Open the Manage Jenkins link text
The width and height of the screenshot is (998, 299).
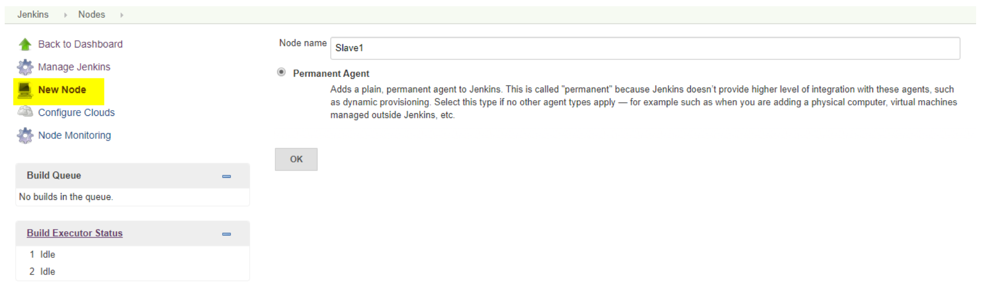(74, 67)
